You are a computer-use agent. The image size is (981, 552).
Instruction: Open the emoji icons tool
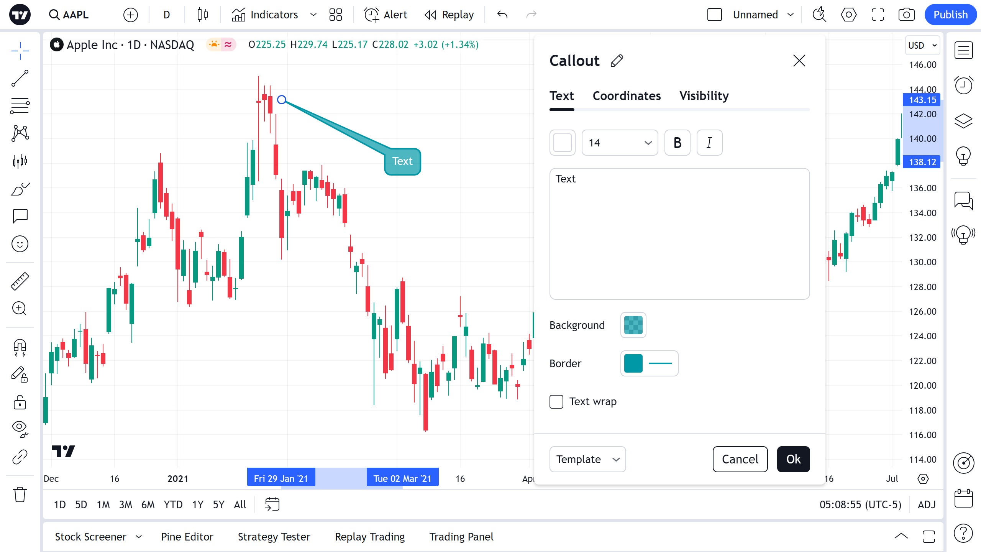(x=20, y=244)
